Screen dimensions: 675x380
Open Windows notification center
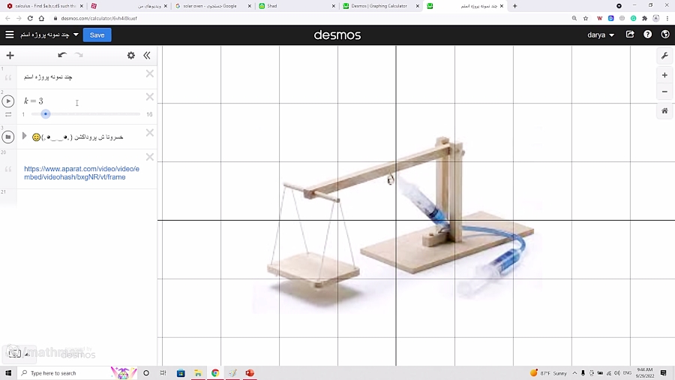[664, 372]
